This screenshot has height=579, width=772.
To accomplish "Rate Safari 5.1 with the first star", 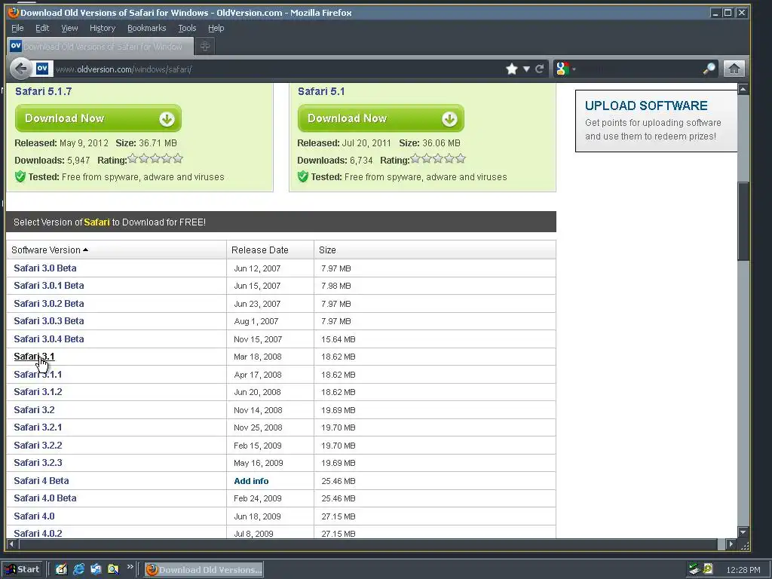I will pyautogui.click(x=415, y=158).
